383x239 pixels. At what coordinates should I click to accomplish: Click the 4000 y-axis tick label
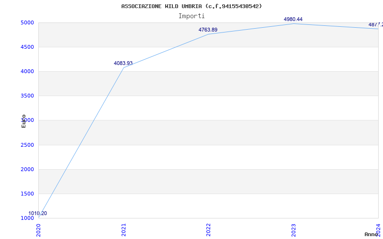(x=27, y=71)
